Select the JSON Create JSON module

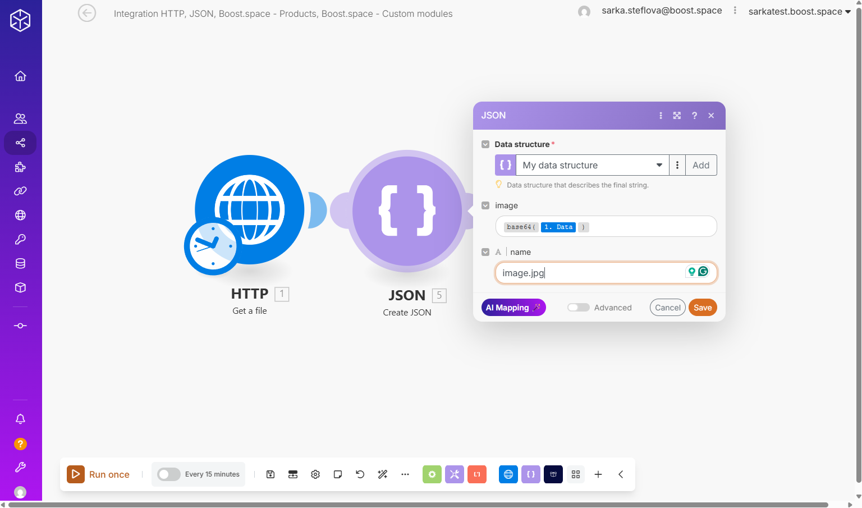click(407, 211)
